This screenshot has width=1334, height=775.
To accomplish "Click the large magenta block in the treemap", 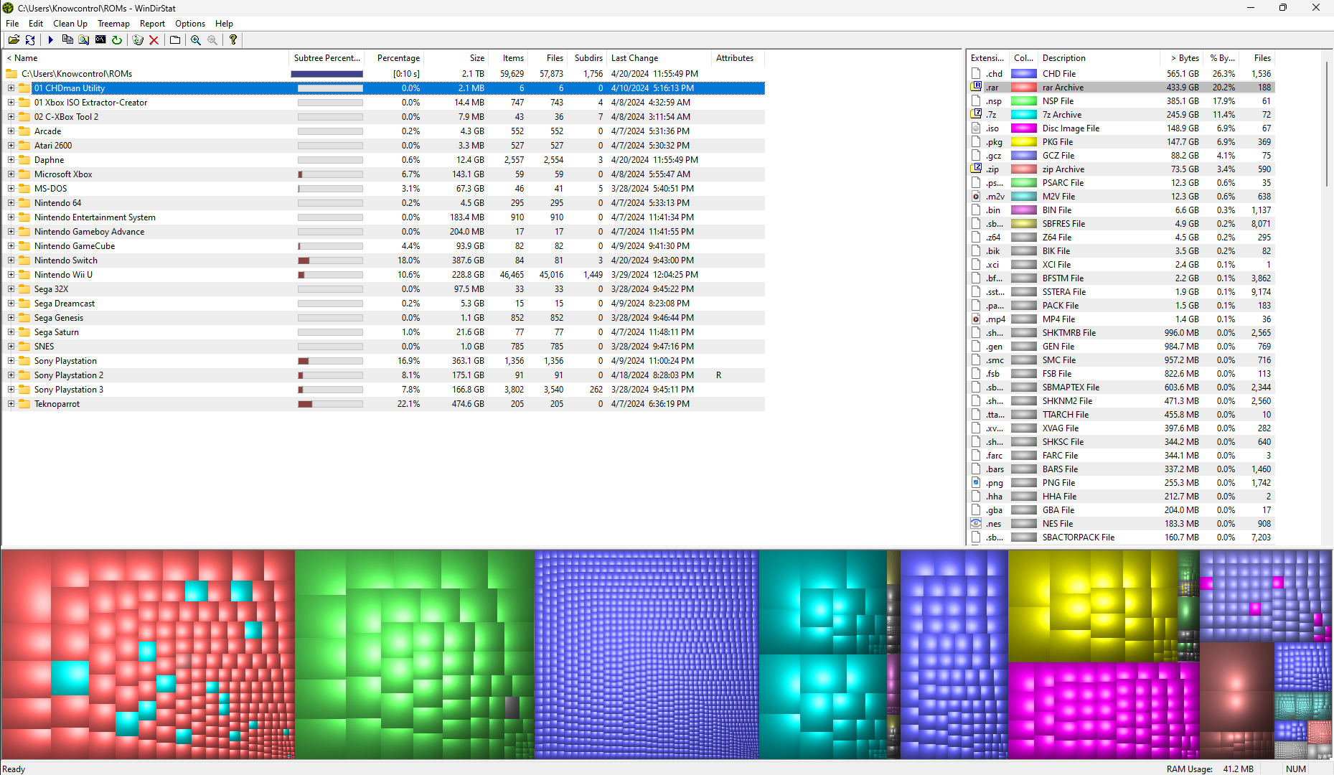I will tap(1103, 710).
